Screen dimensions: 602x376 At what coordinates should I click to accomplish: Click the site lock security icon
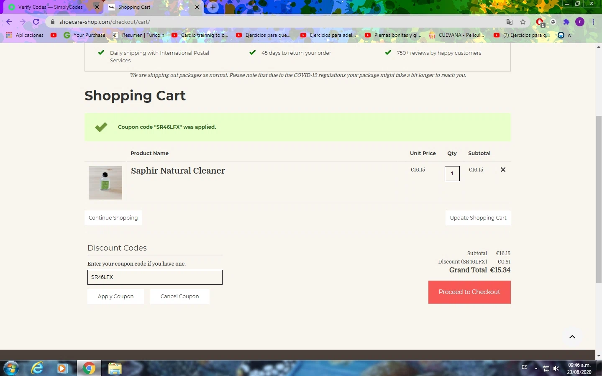[x=53, y=22]
